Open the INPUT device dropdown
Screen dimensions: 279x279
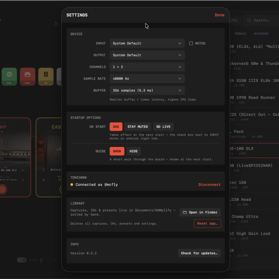pos(147,43)
